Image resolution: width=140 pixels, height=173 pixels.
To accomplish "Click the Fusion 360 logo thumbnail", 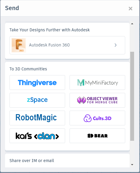I will point(19,45).
